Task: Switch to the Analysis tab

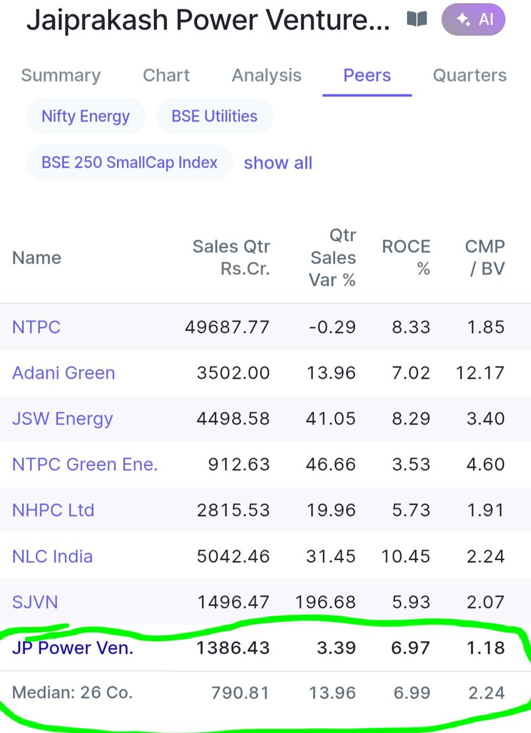Action: (267, 75)
